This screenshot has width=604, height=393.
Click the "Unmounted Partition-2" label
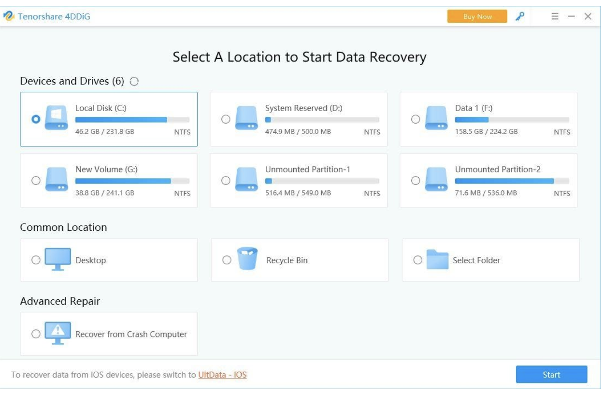[x=498, y=169]
